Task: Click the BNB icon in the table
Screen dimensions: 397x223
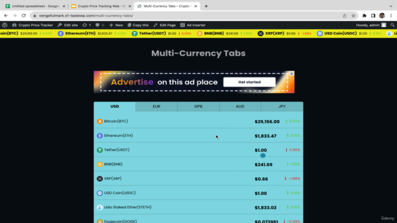Action: 100,164
